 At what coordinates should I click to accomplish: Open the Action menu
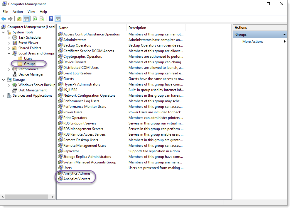point(18,11)
